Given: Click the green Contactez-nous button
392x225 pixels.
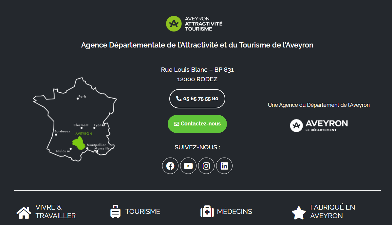Looking at the screenshot, I should (x=197, y=124).
